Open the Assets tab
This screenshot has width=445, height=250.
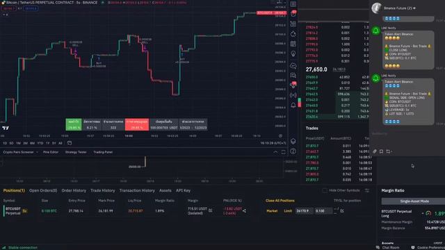pos(165,190)
